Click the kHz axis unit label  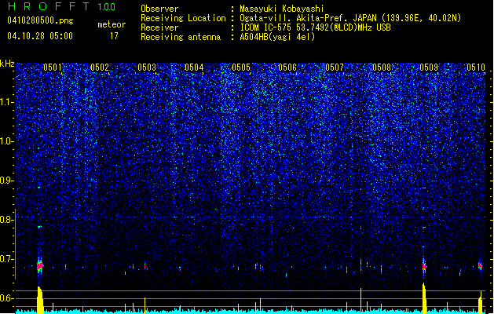pos(7,64)
